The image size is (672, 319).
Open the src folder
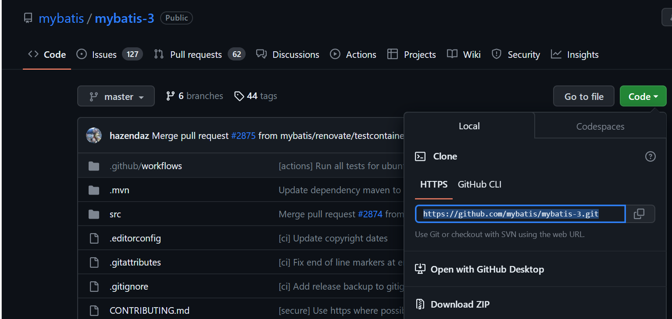[x=115, y=214]
